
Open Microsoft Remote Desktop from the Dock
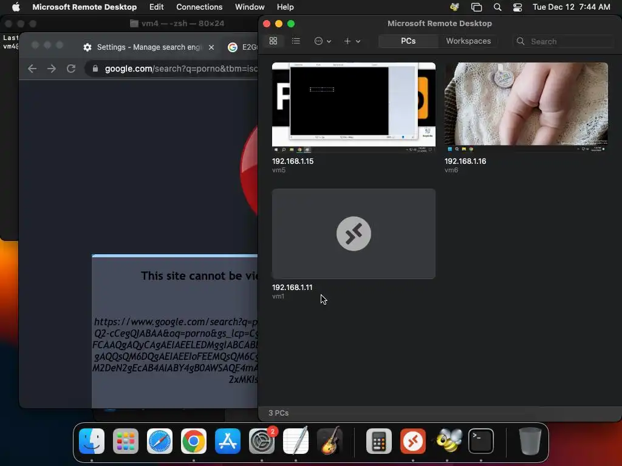pos(413,441)
